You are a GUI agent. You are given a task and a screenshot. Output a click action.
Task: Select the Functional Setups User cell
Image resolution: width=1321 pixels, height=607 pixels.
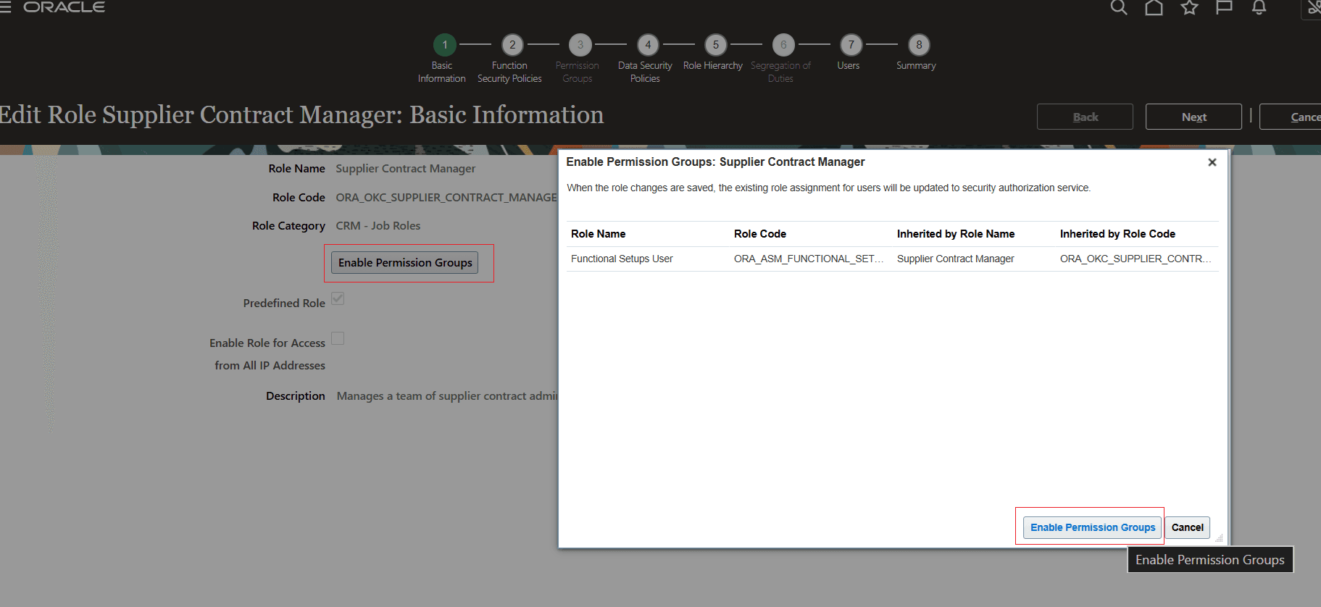pos(622,259)
